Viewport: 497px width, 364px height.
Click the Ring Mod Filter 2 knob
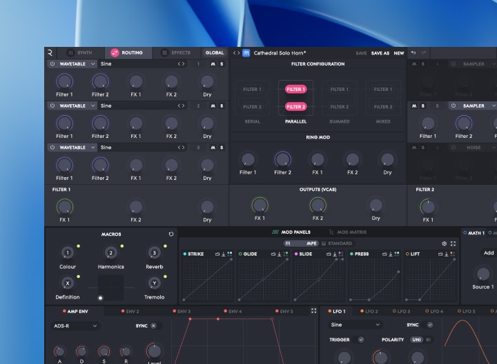(282, 159)
